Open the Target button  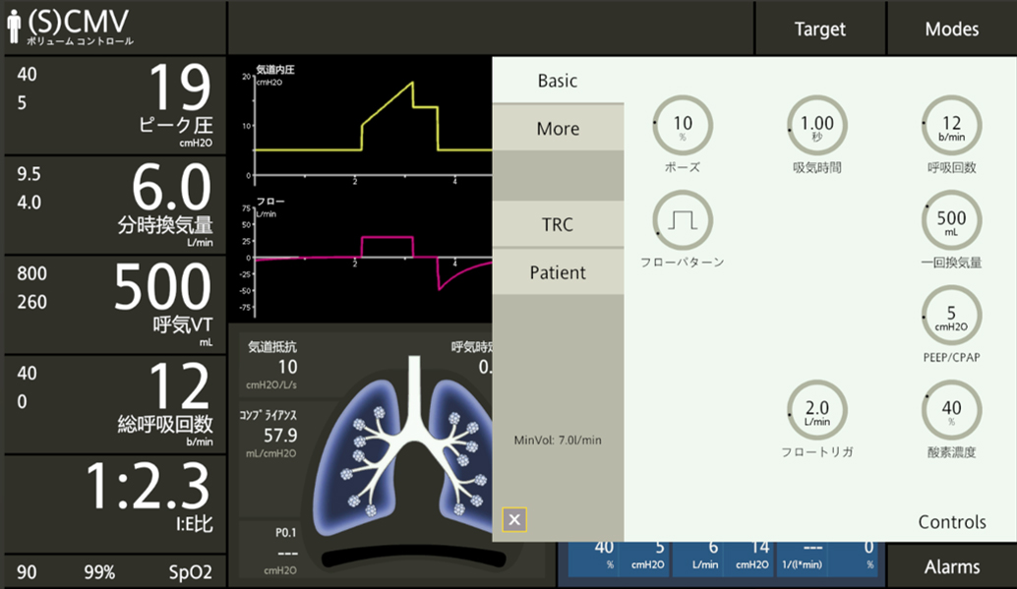(820, 29)
